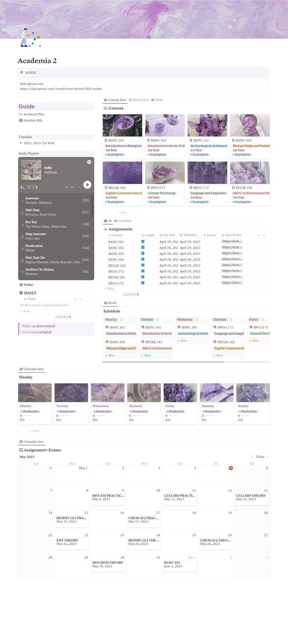Open the chat.openai.com bookmark link
This screenshot has width=288, height=624.
click(143, 86)
